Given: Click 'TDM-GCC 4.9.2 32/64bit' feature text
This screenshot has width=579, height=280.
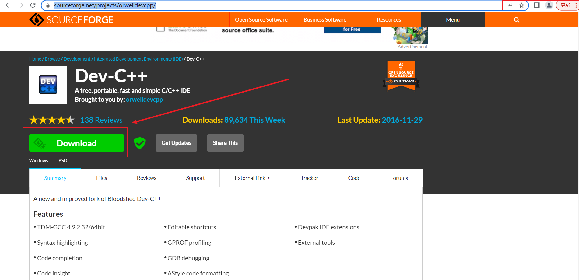Looking at the screenshot, I should (x=71, y=227).
